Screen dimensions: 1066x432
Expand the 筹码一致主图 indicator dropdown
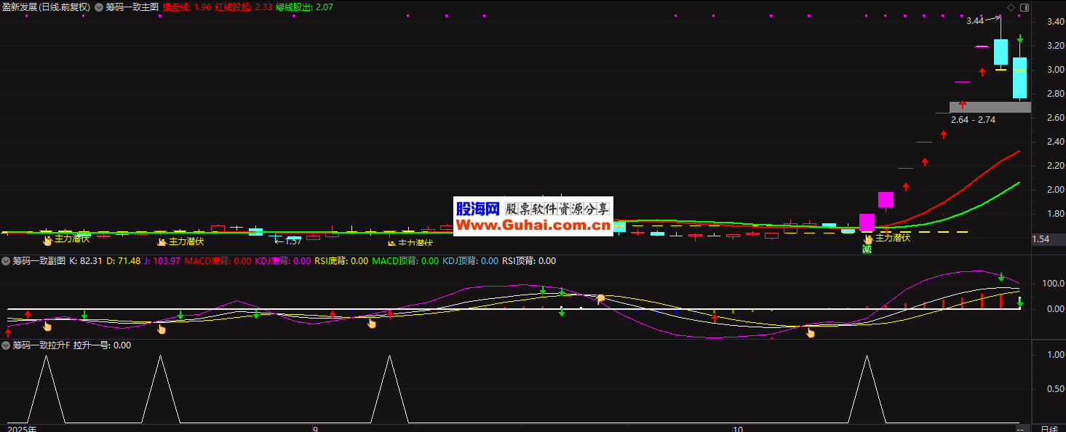pyautogui.click(x=99, y=7)
